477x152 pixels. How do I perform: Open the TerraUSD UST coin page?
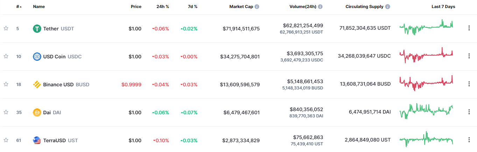click(60, 140)
